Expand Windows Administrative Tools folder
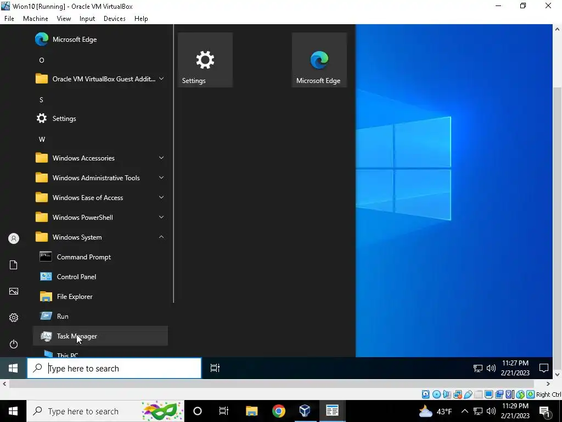The height and width of the screenshot is (422, 562). tap(100, 177)
